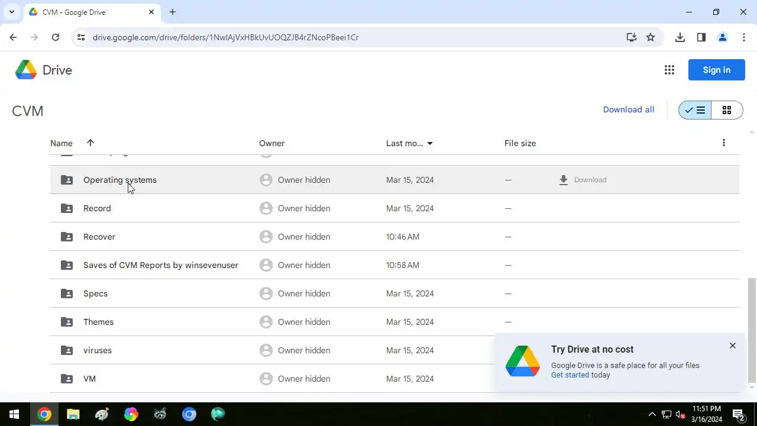
Task: Select the CVM - Google Drive tab
Action: click(x=92, y=12)
